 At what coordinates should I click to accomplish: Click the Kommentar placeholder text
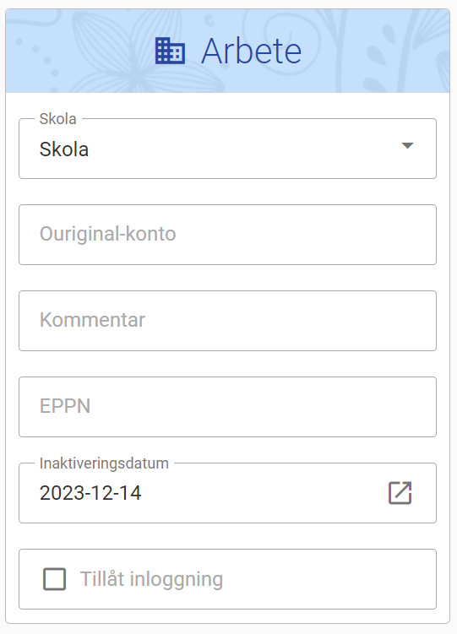(92, 320)
